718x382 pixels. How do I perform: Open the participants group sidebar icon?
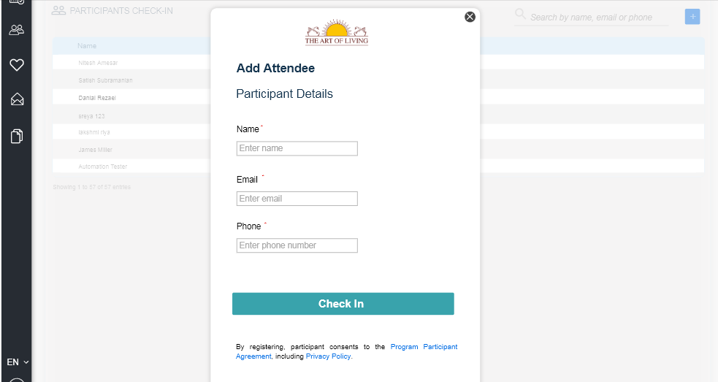17,30
